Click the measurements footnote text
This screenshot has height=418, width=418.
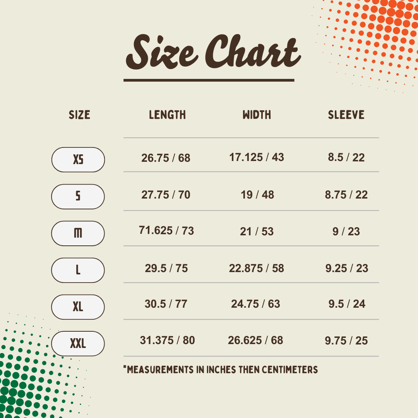pyautogui.click(x=221, y=370)
